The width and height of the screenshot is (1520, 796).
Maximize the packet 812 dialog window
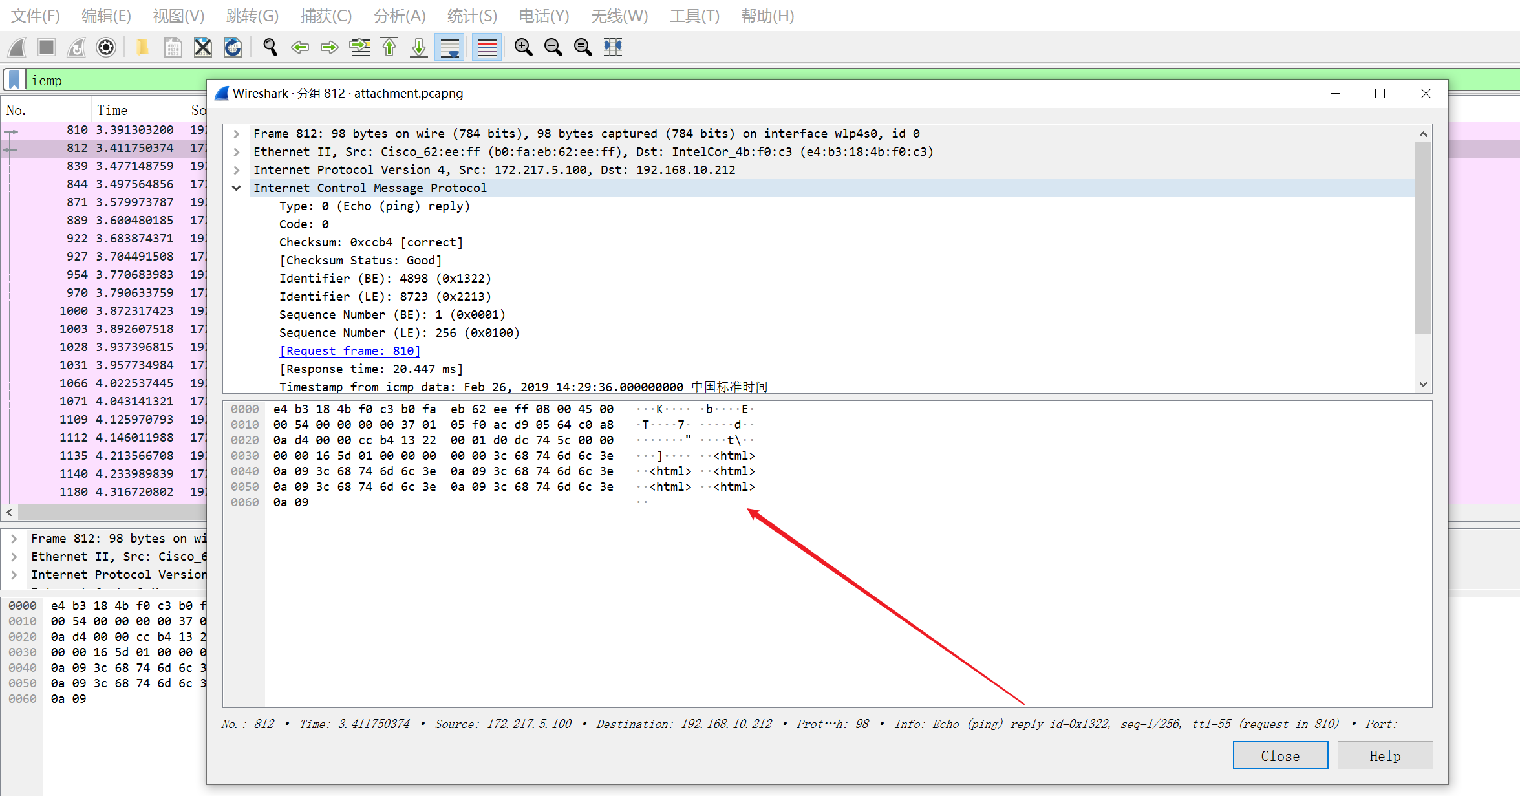[x=1380, y=94]
